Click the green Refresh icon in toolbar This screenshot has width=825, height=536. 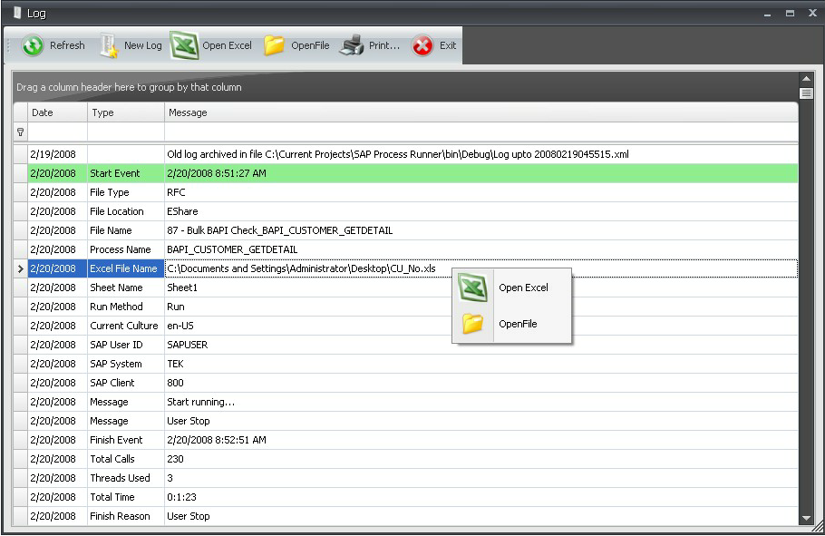[x=34, y=45]
